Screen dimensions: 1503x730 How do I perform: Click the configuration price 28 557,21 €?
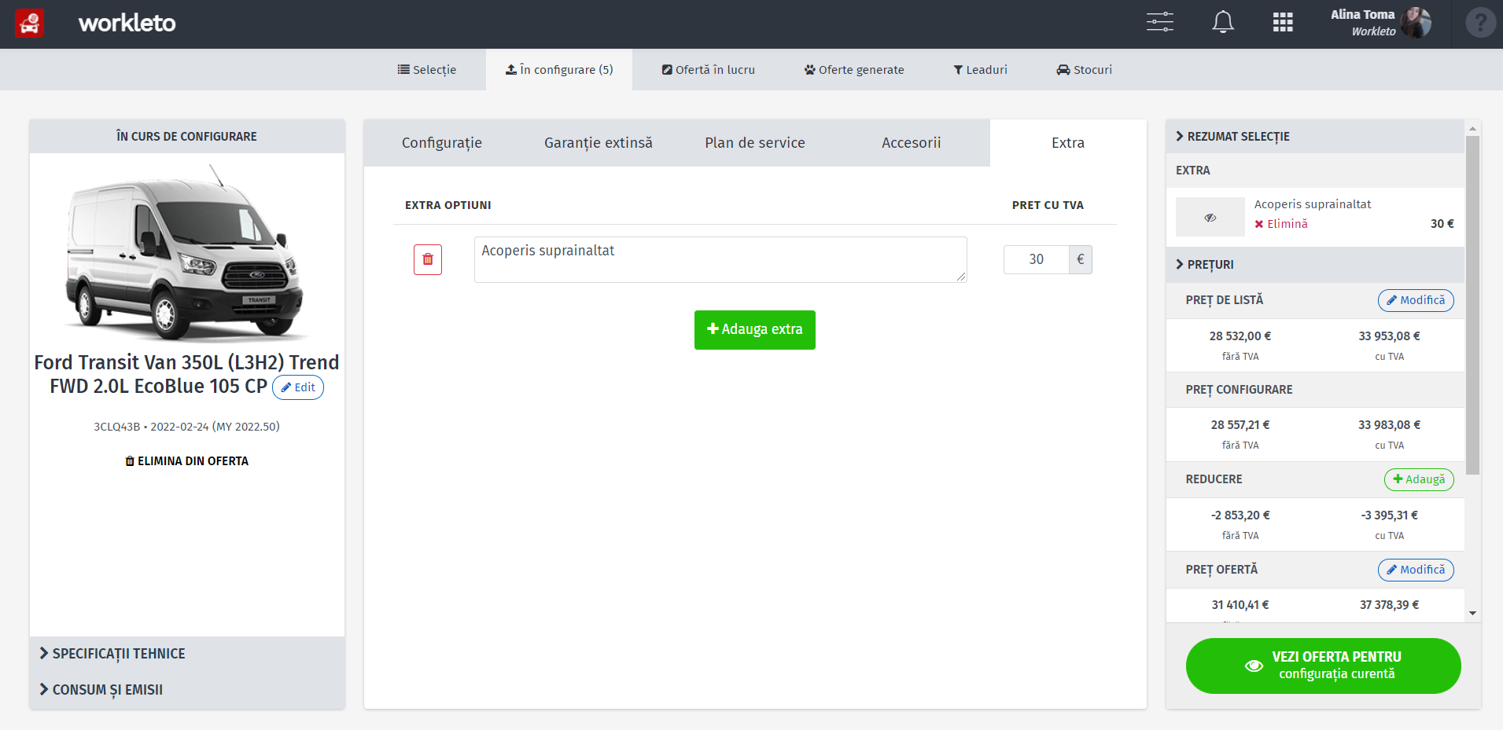pyautogui.click(x=1240, y=425)
